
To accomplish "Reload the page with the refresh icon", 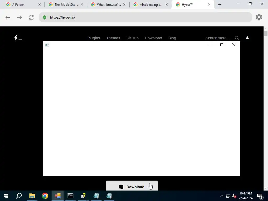I will tap(31, 18).
